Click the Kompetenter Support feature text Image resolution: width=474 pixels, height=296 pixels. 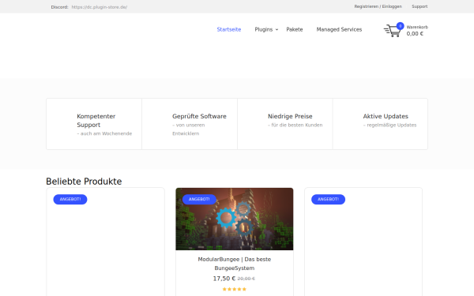pyautogui.click(x=96, y=121)
